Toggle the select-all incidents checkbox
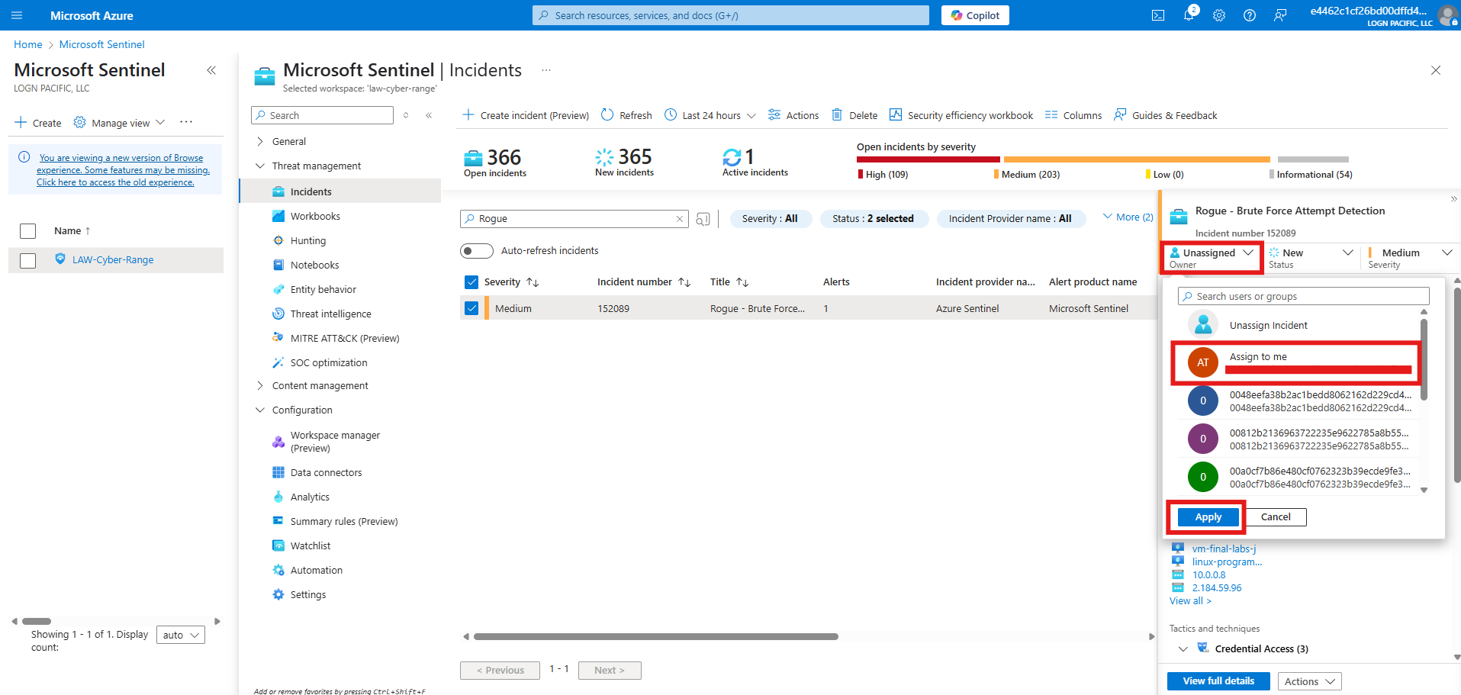The width and height of the screenshot is (1461, 695). tap(471, 282)
